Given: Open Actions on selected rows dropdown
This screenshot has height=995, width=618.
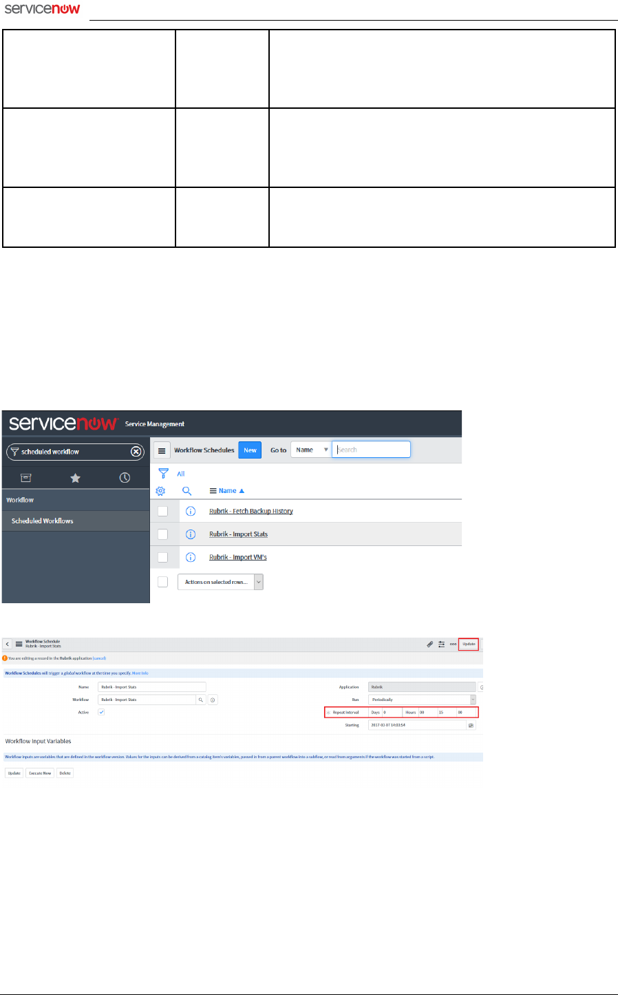Looking at the screenshot, I should [x=220, y=582].
